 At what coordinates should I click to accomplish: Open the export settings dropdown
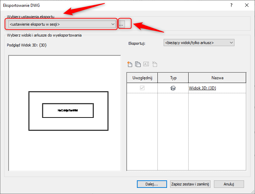click(62, 24)
